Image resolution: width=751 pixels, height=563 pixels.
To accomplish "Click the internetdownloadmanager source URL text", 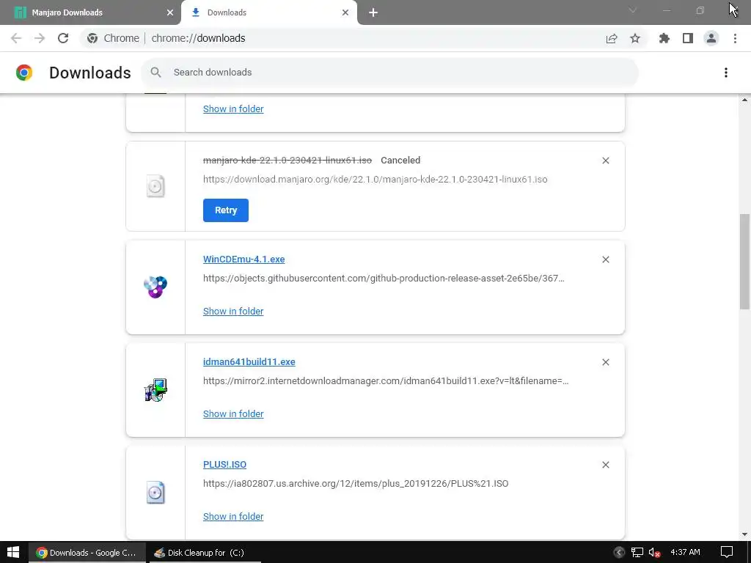I will click(x=386, y=381).
